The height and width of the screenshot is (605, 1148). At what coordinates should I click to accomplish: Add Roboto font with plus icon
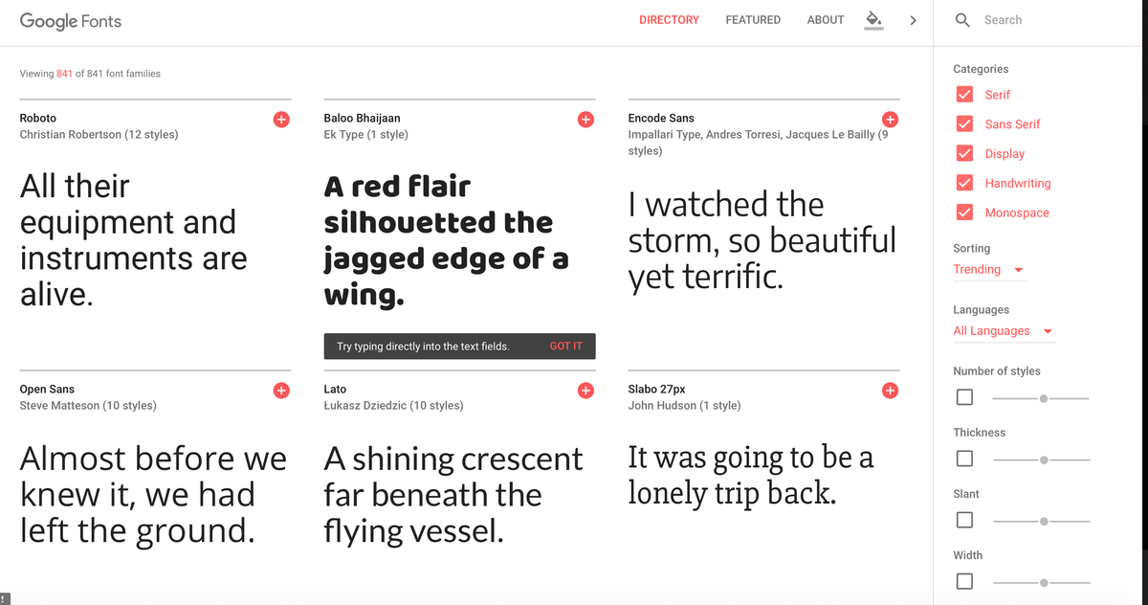pyautogui.click(x=281, y=120)
